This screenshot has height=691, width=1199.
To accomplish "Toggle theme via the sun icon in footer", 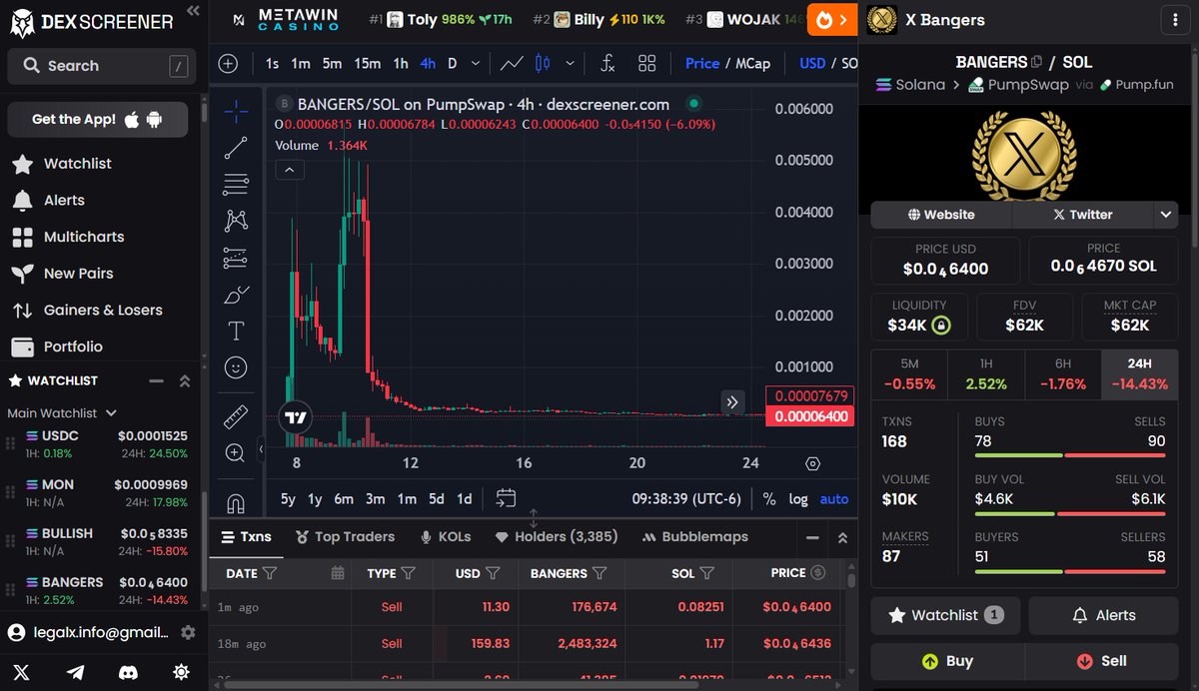I will (181, 672).
